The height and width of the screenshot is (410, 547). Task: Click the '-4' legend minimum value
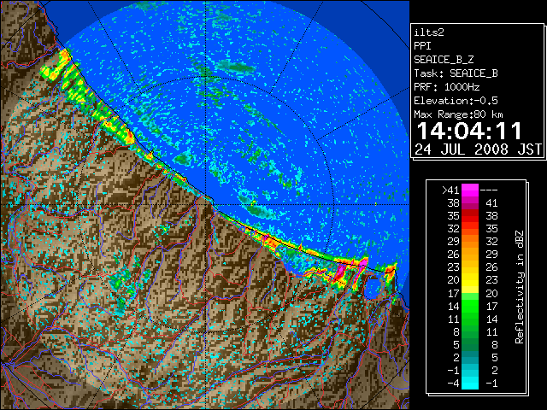click(453, 384)
